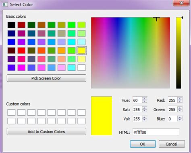Click the Pick Screen Color button

(x=46, y=78)
